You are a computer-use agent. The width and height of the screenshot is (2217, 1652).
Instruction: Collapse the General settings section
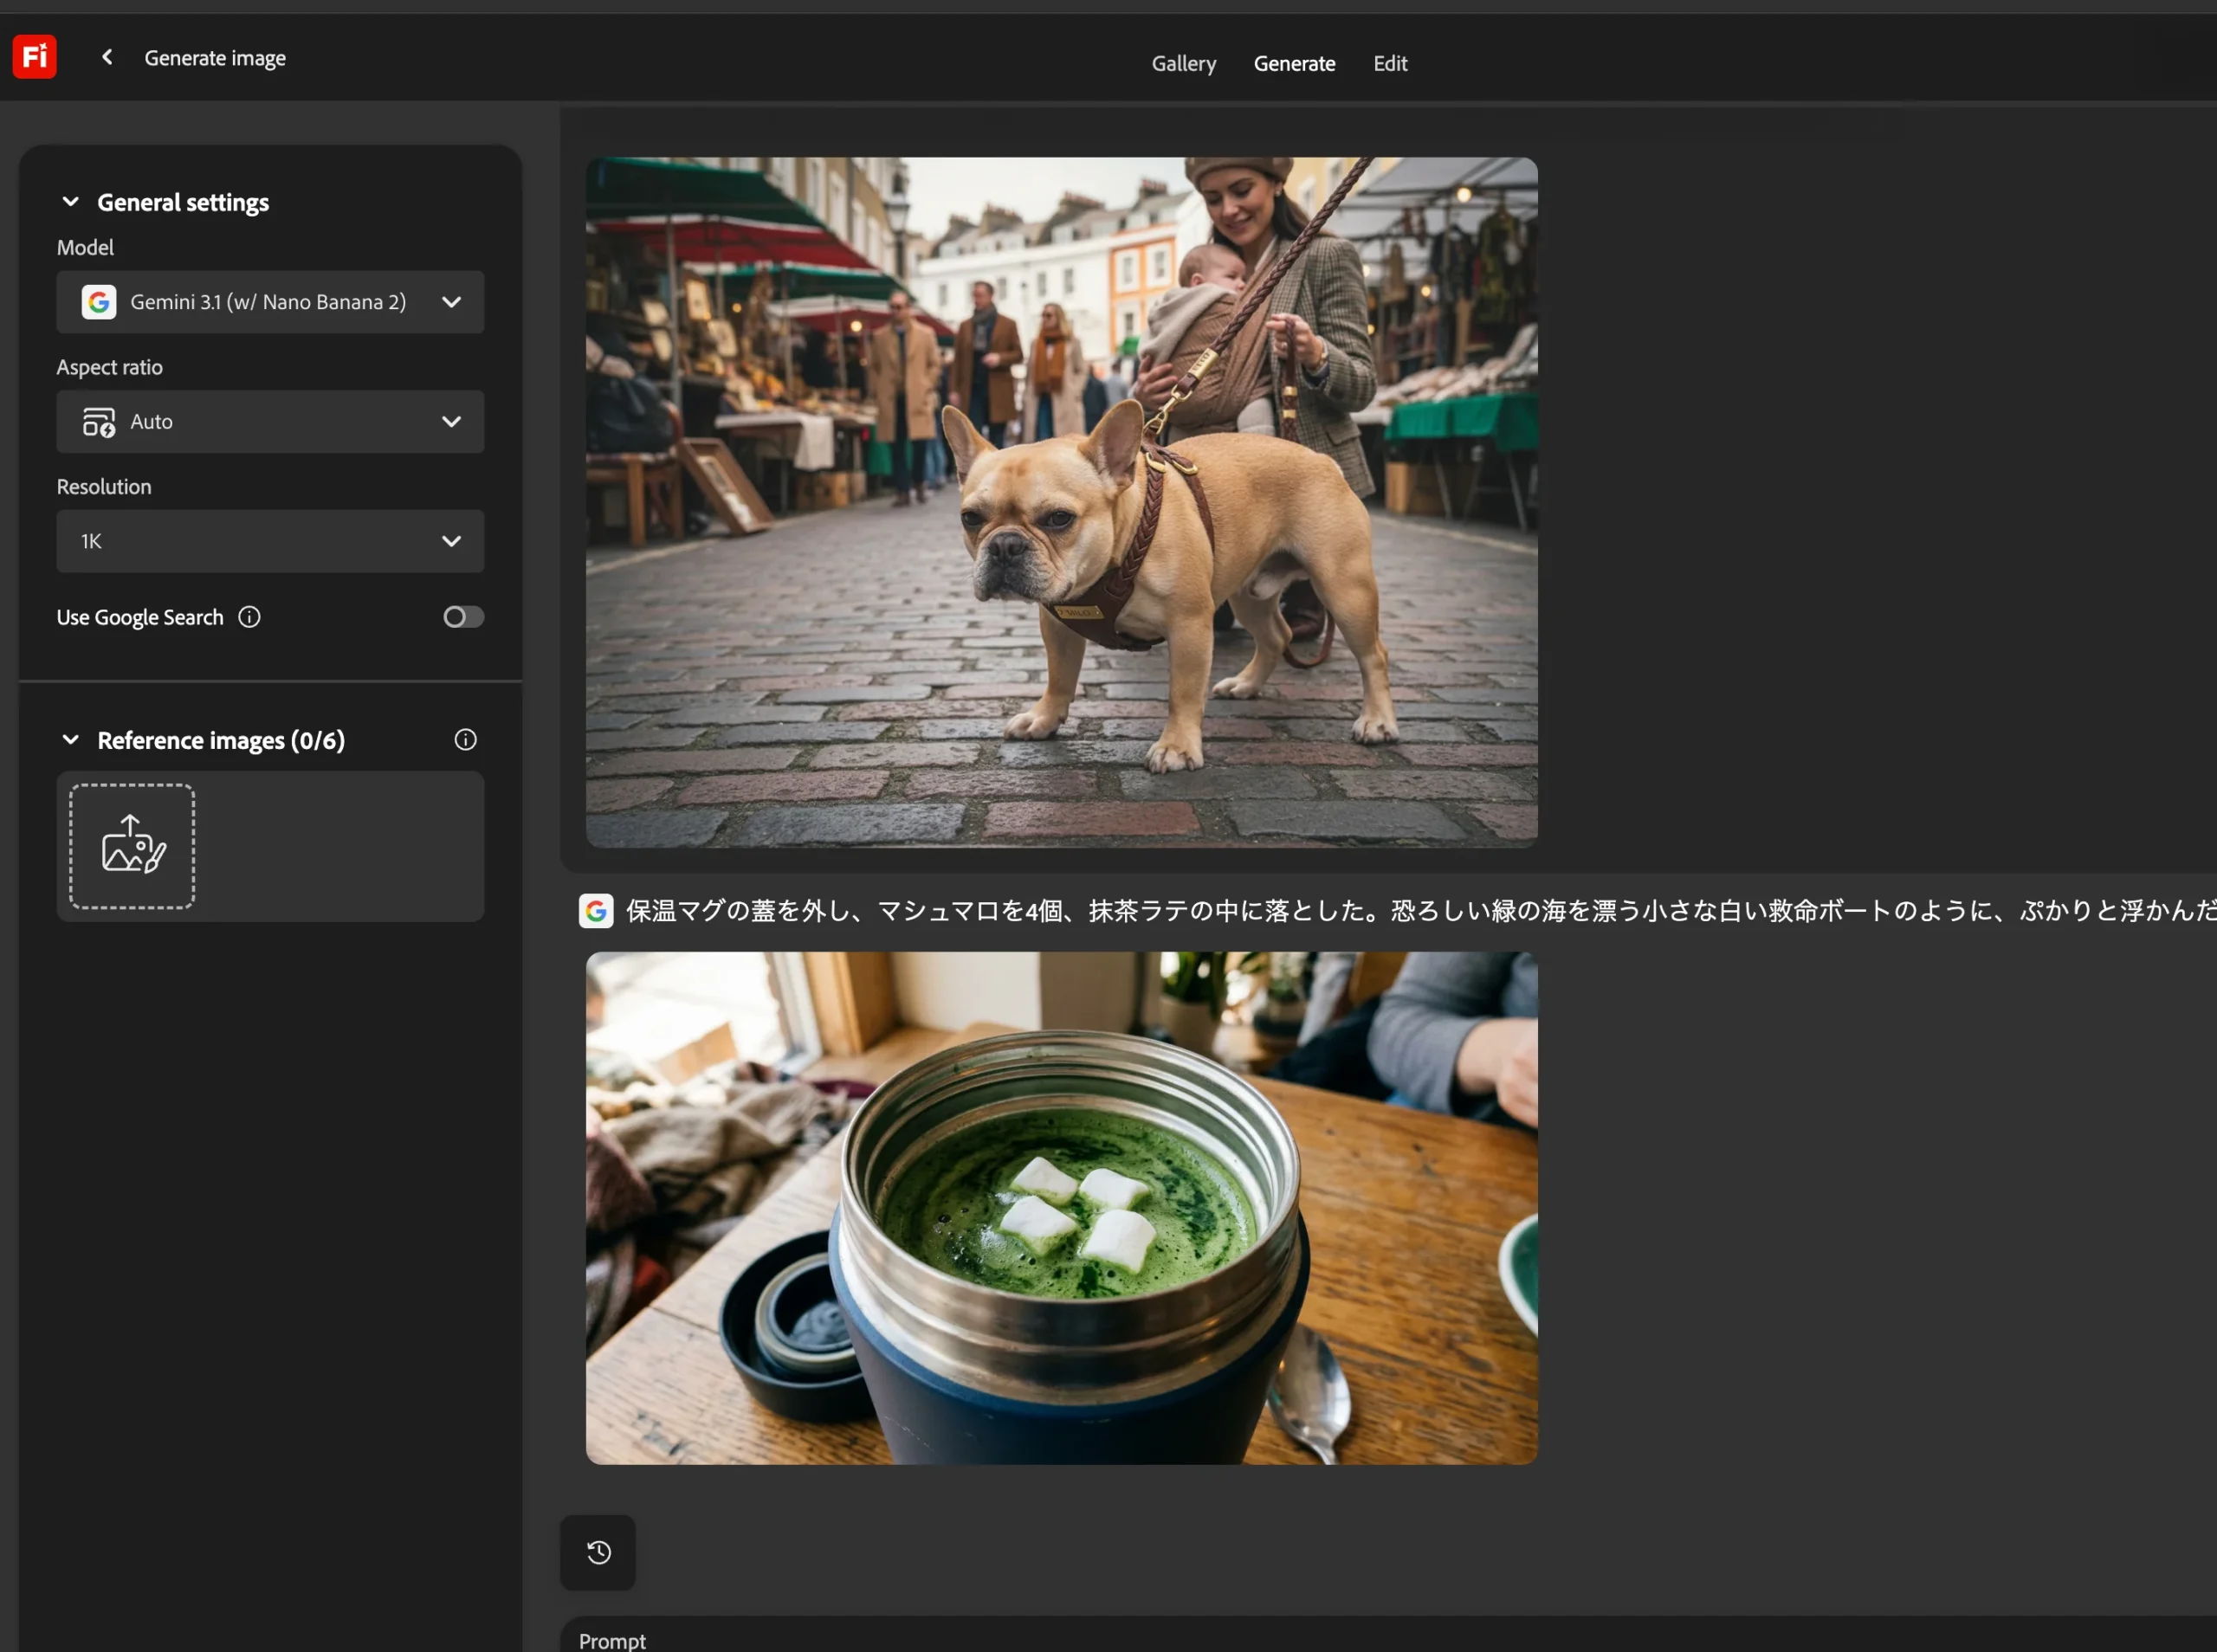(x=70, y=201)
